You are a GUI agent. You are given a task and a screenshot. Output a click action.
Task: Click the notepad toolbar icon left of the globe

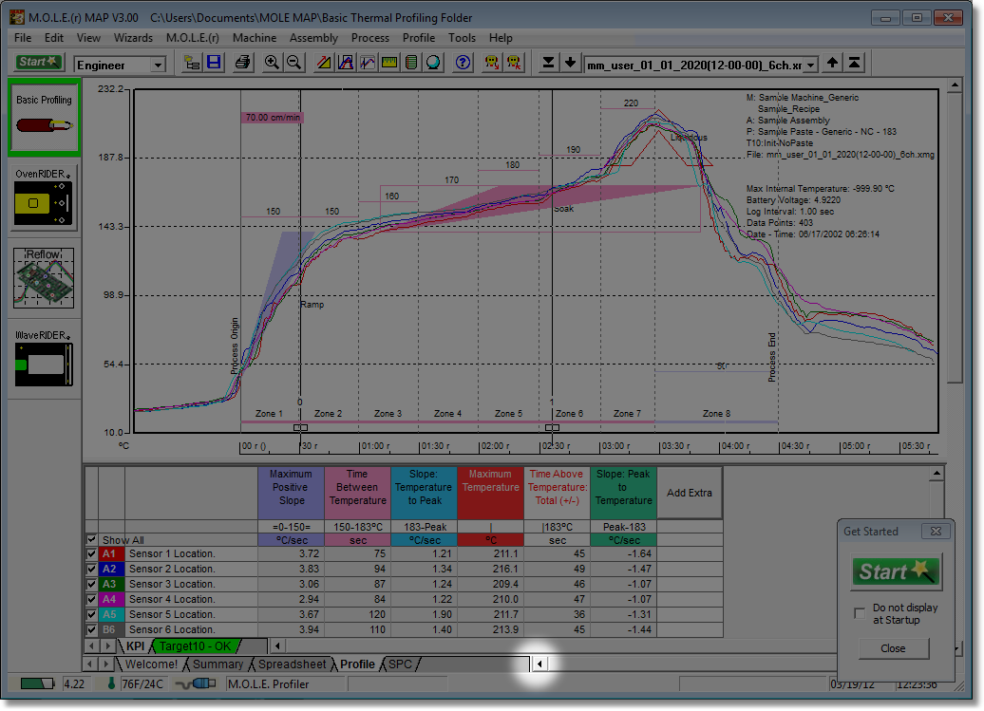click(411, 63)
